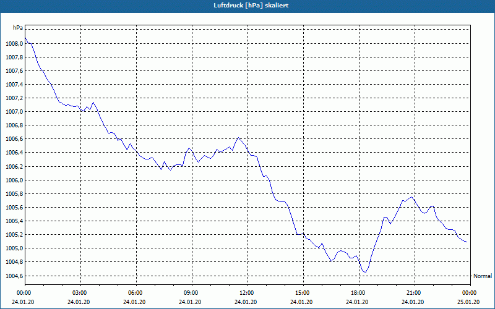Click the chart title 'Luftdruck [hPa] skaliert'
This screenshot has width=495, height=309.
pos(251,6)
